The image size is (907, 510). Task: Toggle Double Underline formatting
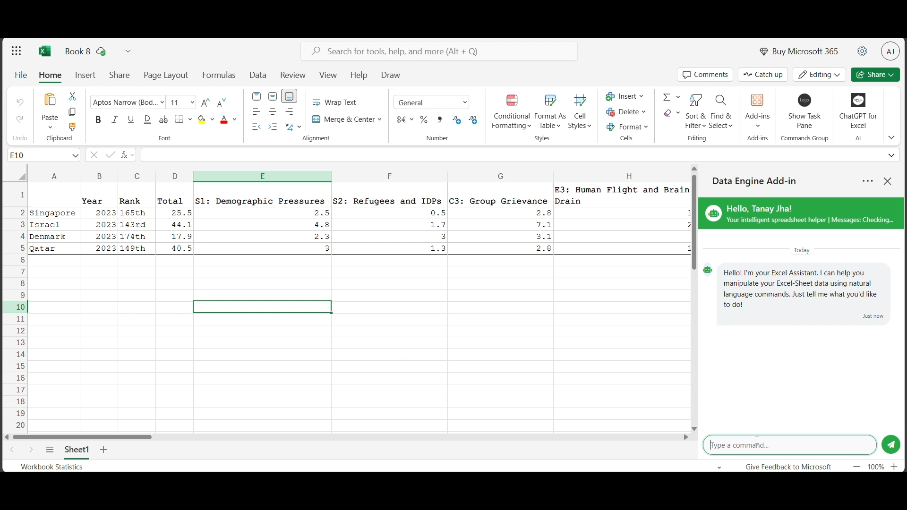pyautogui.click(x=148, y=120)
